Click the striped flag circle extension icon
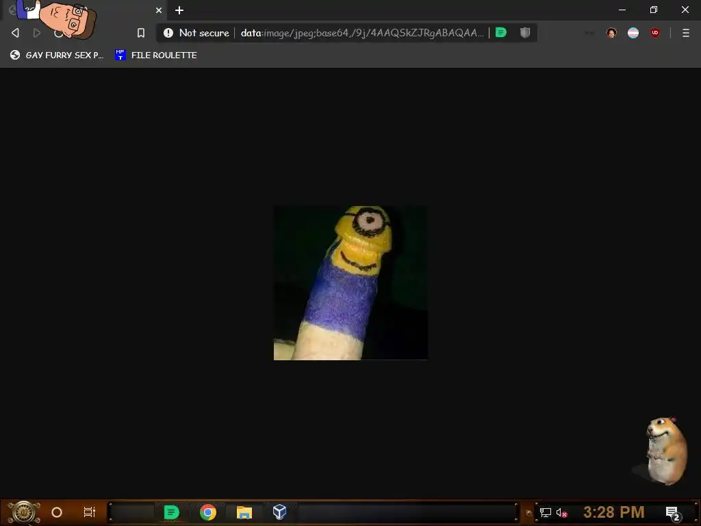The image size is (701, 526). [x=633, y=33]
